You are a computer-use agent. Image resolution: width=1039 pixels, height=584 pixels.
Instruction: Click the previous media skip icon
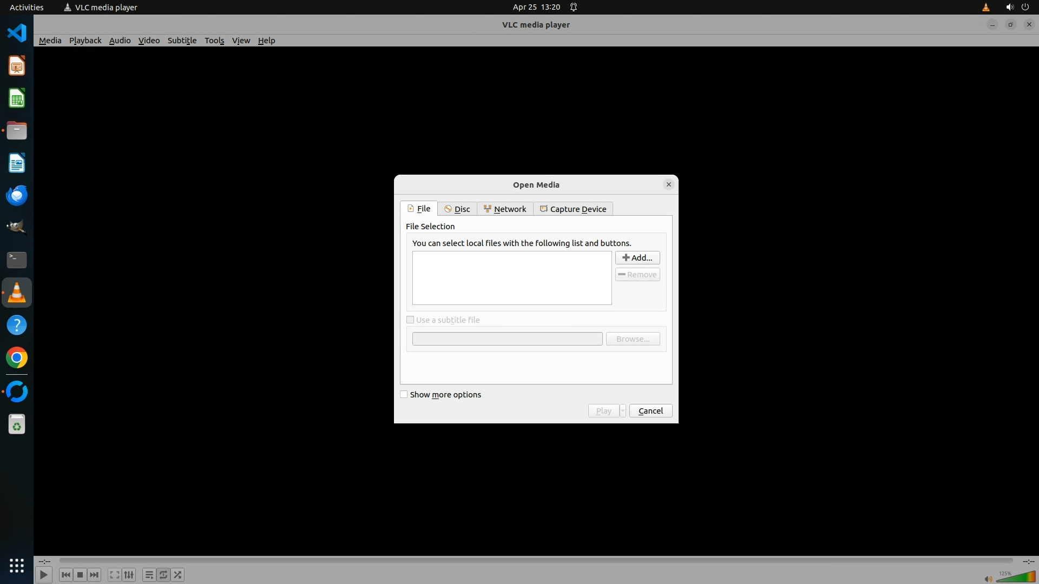pyautogui.click(x=66, y=575)
